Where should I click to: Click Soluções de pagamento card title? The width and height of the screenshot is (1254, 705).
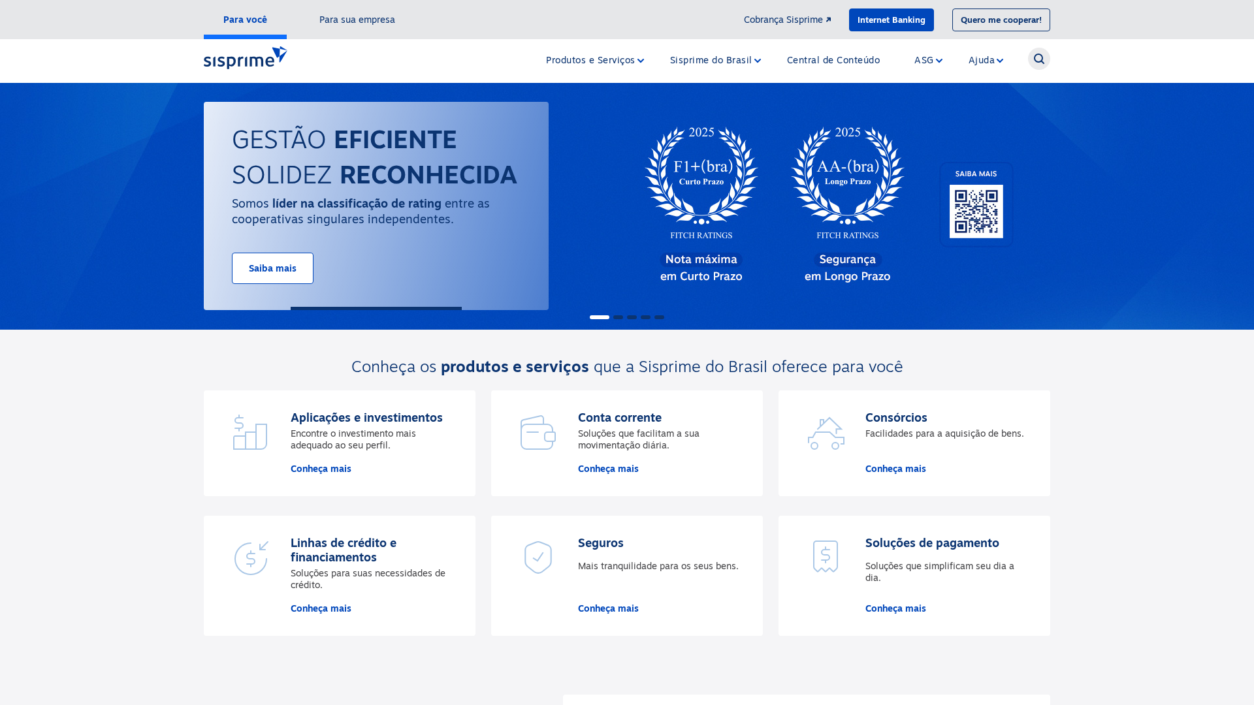pyautogui.click(x=932, y=542)
